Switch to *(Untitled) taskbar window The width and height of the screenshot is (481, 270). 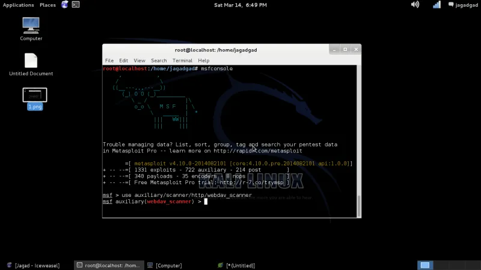237,265
